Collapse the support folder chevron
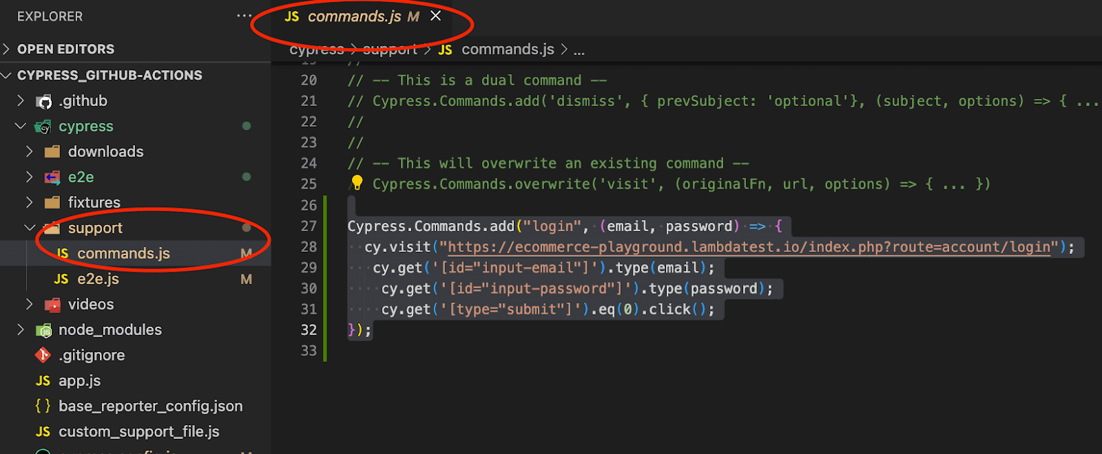1102x454 pixels. point(30,228)
